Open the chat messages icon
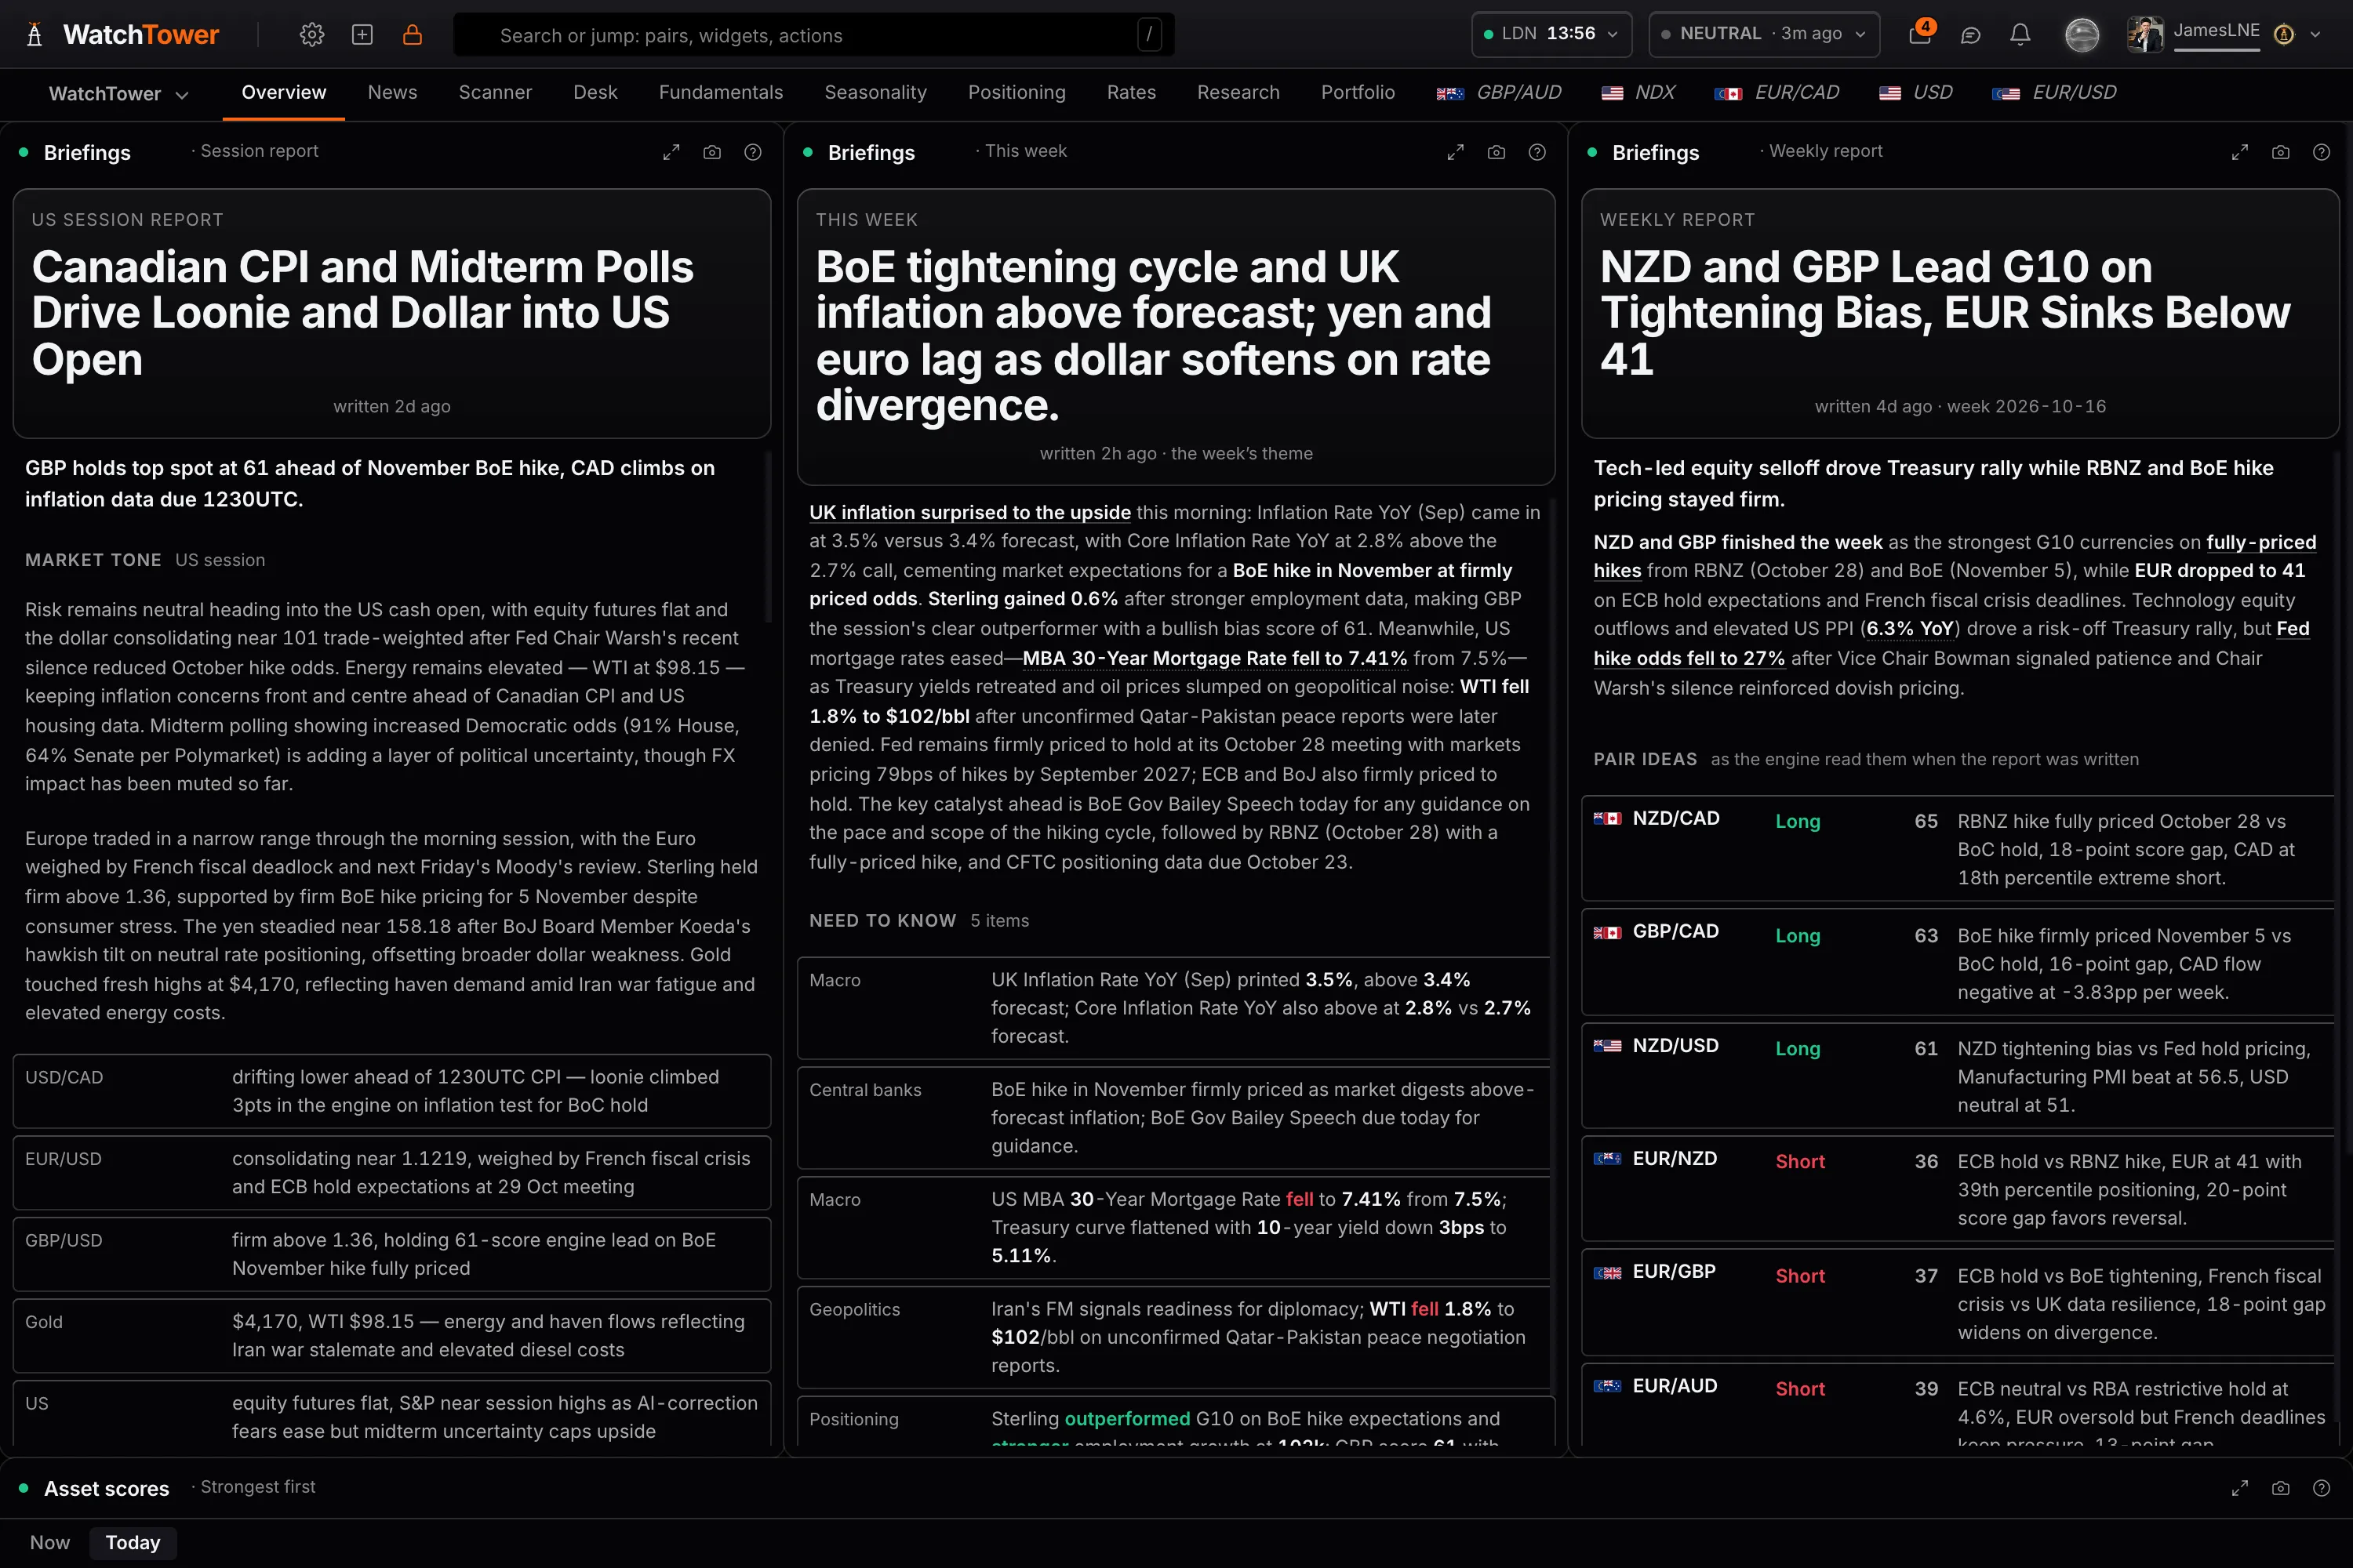 [1971, 35]
